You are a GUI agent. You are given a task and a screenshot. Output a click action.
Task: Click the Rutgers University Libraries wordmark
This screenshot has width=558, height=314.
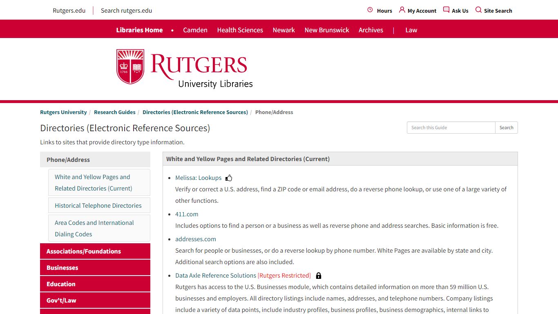tap(202, 72)
